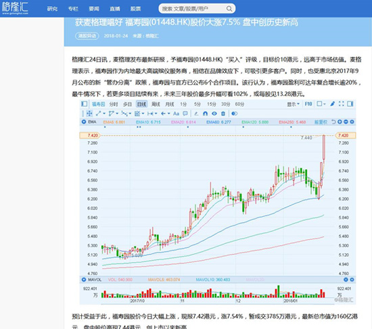Close the MAVOL indicator panel
Image resolution: width=372 pixels, height=329 pixels.
click(346, 280)
